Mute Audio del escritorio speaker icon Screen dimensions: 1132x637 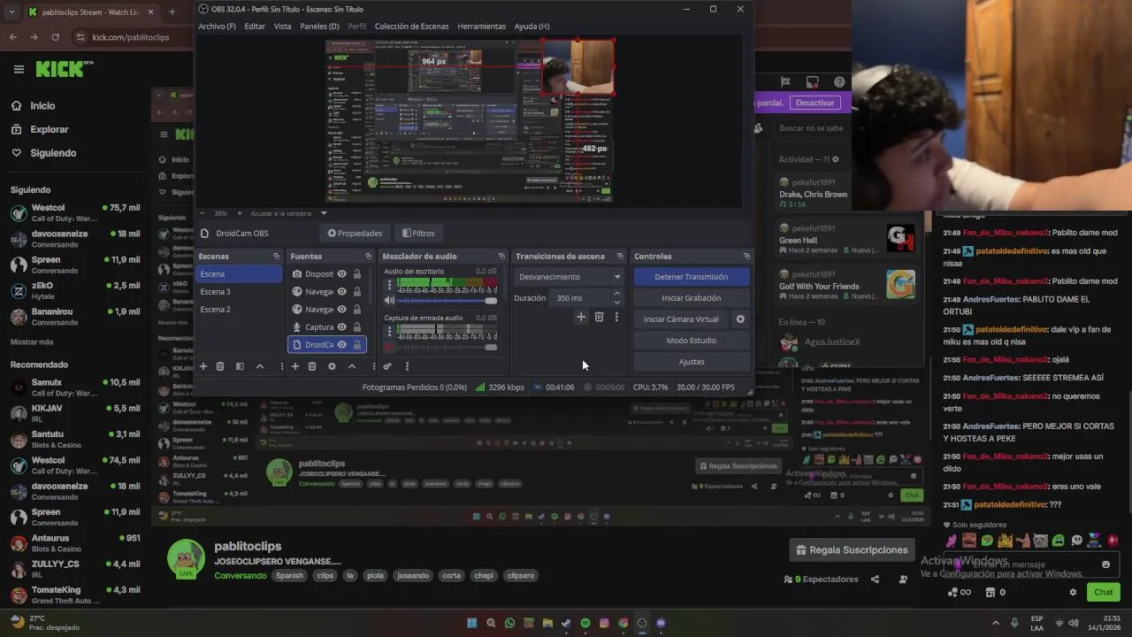389,301
